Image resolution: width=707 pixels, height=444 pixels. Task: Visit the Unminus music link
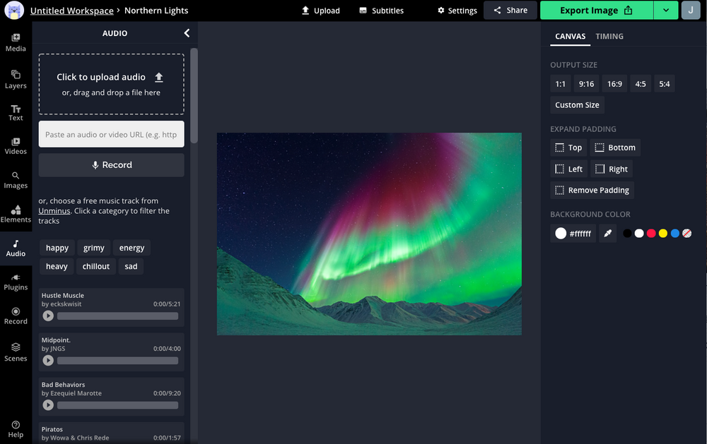(x=54, y=210)
